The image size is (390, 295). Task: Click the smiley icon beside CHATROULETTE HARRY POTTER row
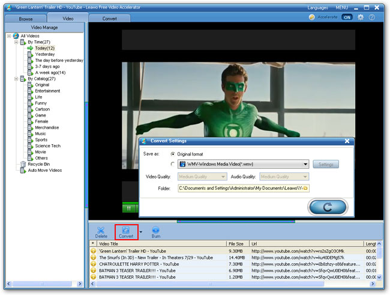coord(93,264)
